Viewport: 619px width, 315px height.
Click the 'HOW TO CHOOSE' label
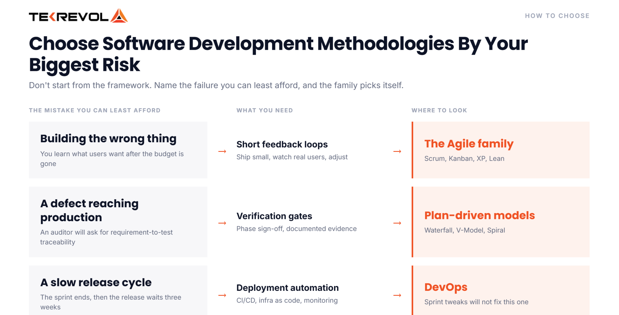pos(557,16)
